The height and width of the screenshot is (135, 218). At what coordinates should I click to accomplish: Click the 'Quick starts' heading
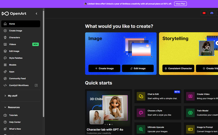(99, 83)
